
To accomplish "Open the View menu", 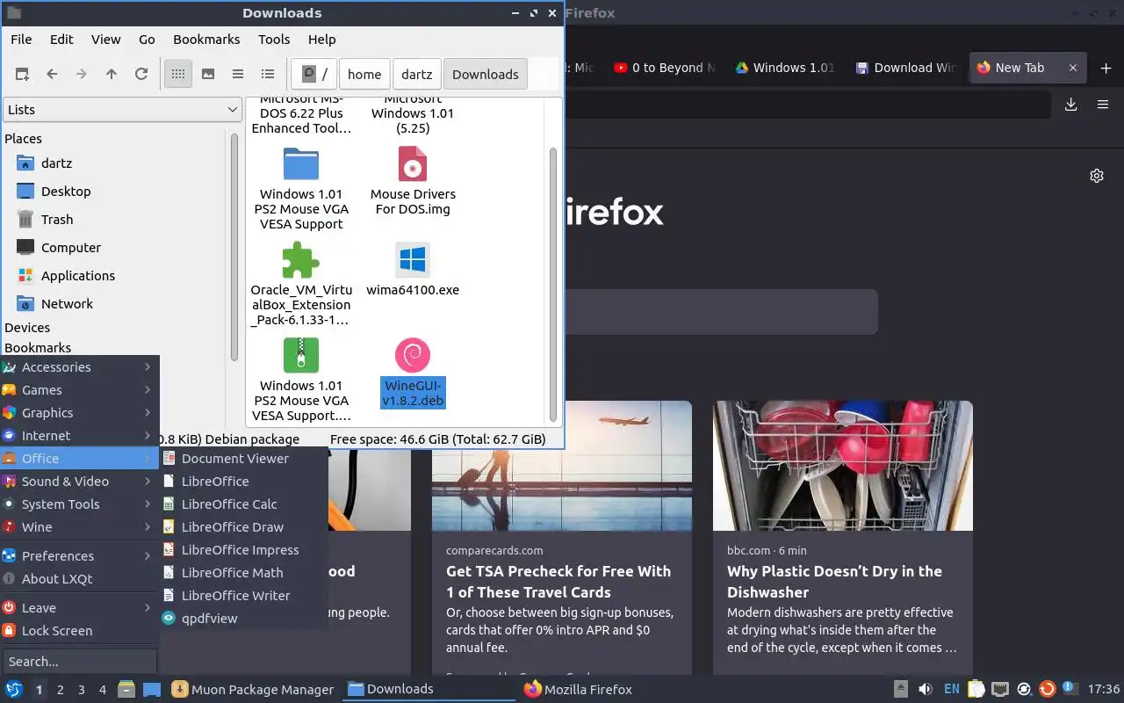I will click(106, 40).
